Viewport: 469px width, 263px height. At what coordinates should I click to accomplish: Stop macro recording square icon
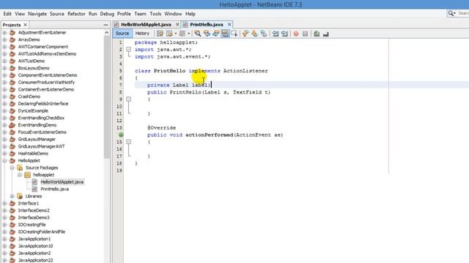[x=305, y=34]
